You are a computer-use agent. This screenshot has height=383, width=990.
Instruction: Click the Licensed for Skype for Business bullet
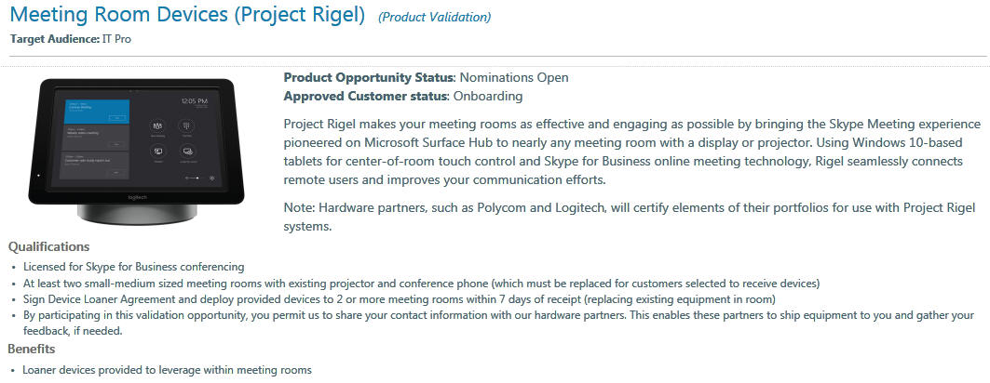coord(134,267)
